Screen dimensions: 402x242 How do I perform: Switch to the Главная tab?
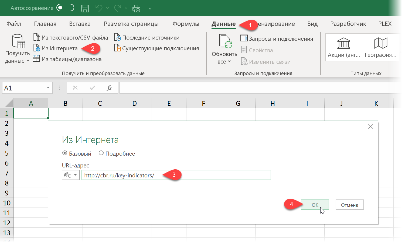click(x=45, y=24)
